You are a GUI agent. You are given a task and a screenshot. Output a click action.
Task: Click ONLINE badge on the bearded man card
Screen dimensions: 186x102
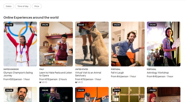click(x=9, y=90)
